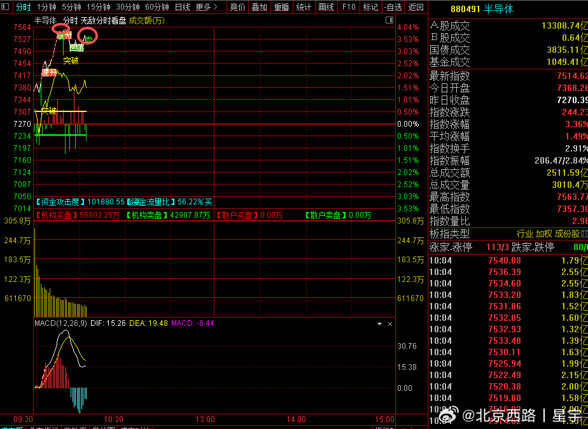Click the 返回 back button
The image size is (588, 429).
click(x=416, y=7)
